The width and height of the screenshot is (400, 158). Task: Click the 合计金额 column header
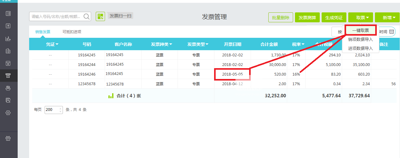[x=269, y=44]
